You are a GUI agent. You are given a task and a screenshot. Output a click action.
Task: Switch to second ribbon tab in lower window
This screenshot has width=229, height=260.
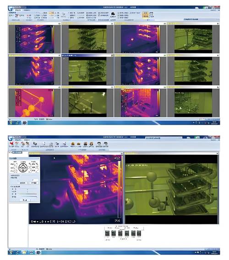point(27,140)
